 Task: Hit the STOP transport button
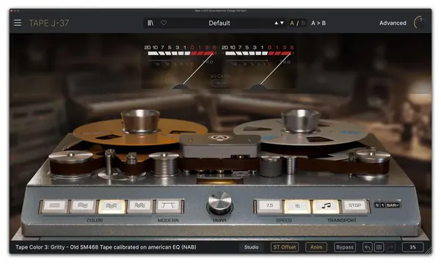354,205
